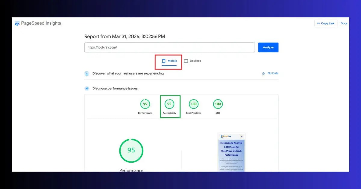Click the PageSpeed Insights speedometer logo
361x189 pixels.
pyautogui.click(x=17, y=23)
